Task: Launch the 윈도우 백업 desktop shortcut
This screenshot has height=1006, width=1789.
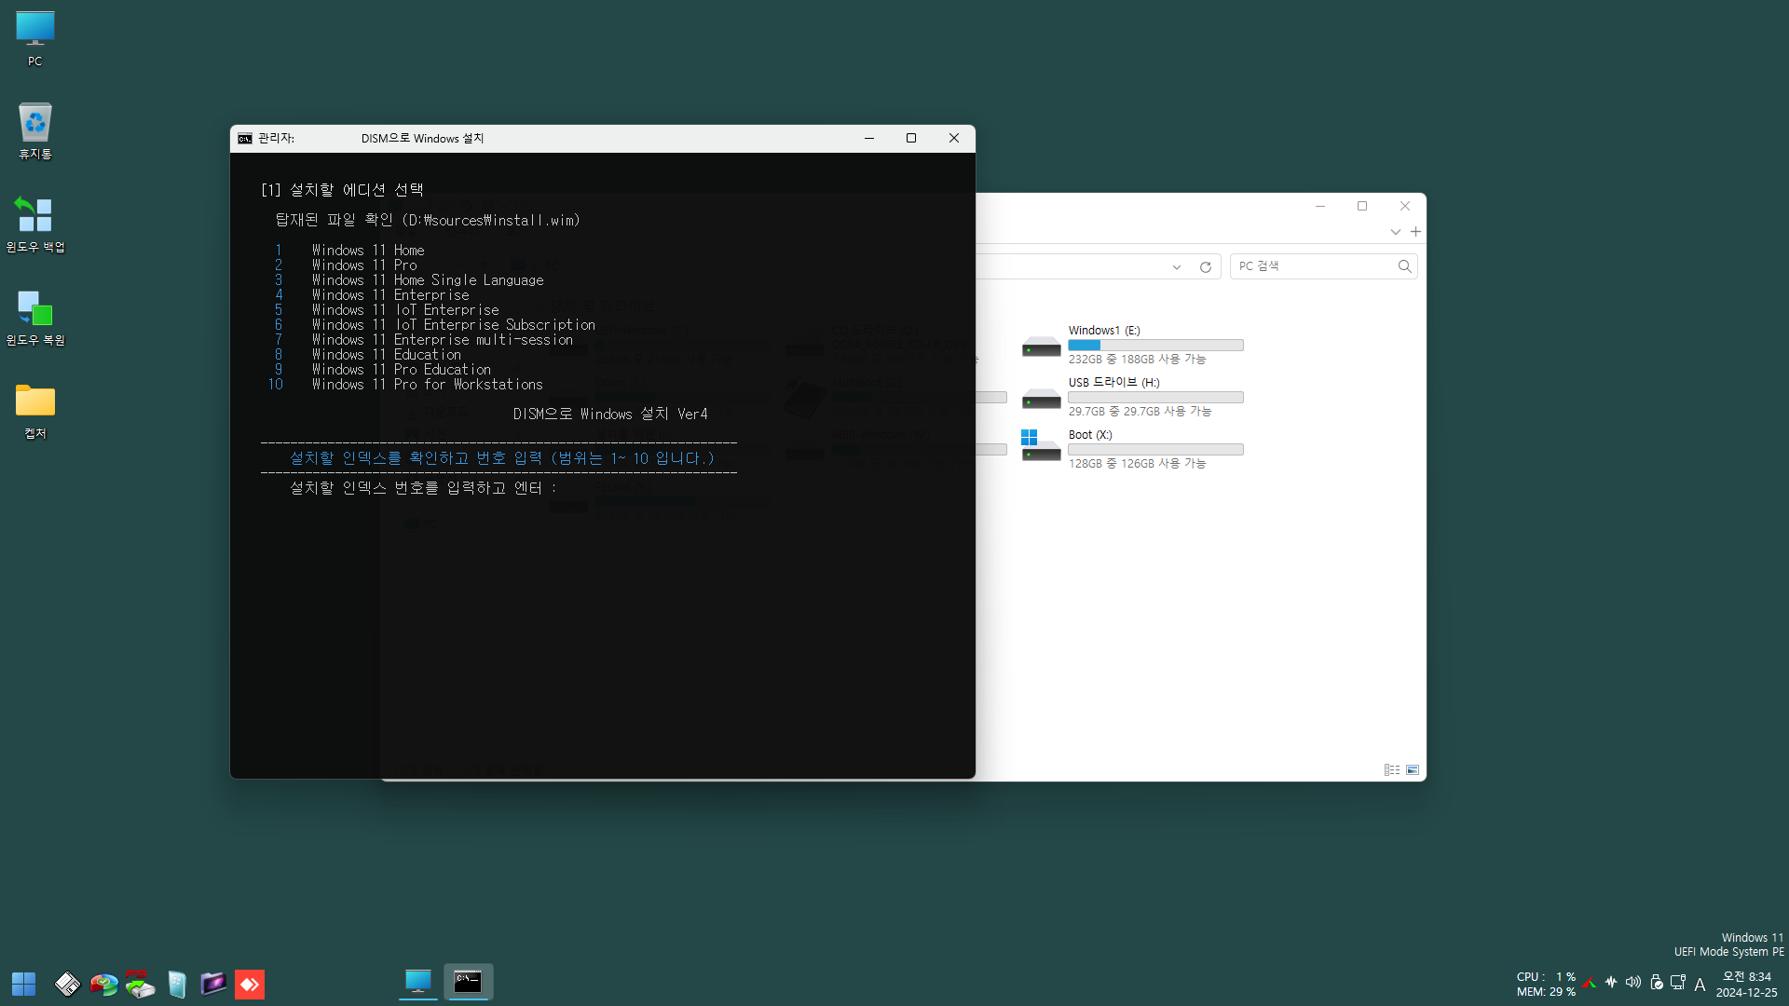Action: pos(34,224)
